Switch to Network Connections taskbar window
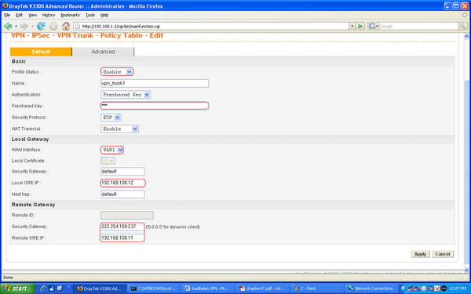Image resolution: width=471 pixels, height=294 pixels. coord(371,289)
